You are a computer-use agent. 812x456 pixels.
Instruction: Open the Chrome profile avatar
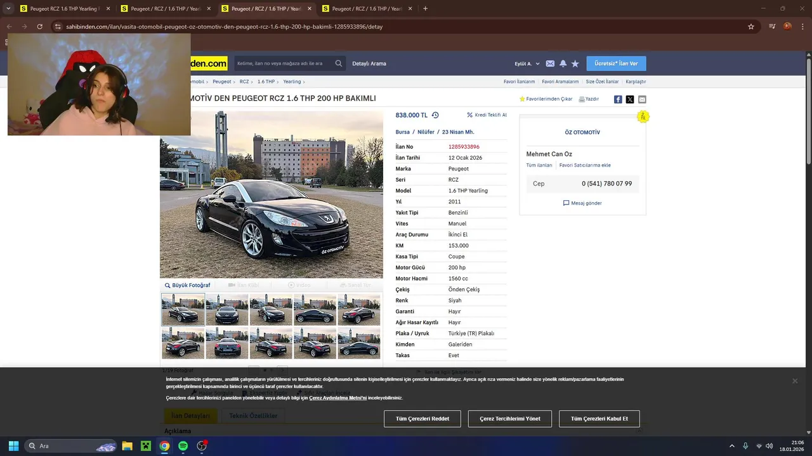tap(787, 27)
